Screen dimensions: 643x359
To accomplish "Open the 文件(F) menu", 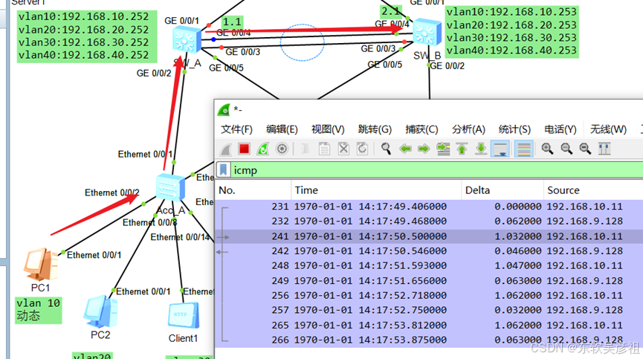I will (236, 129).
